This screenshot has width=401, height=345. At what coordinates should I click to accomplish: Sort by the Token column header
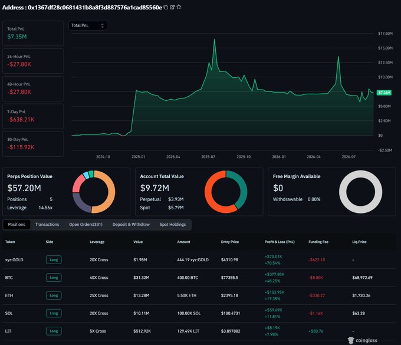pos(10,242)
